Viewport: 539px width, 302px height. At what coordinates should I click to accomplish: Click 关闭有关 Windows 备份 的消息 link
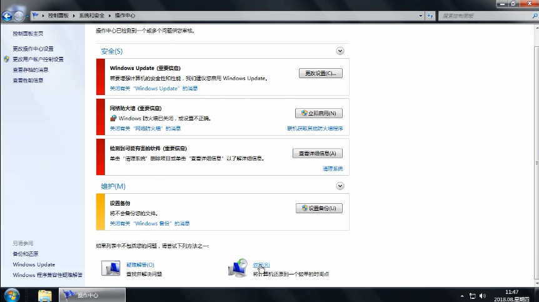(x=149, y=223)
